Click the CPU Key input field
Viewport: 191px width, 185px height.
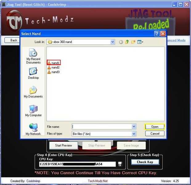pos(77,164)
